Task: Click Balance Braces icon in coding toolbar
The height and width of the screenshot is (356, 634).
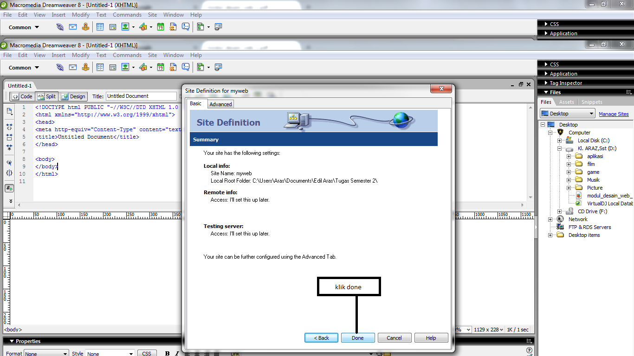Action: (x=9, y=173)
